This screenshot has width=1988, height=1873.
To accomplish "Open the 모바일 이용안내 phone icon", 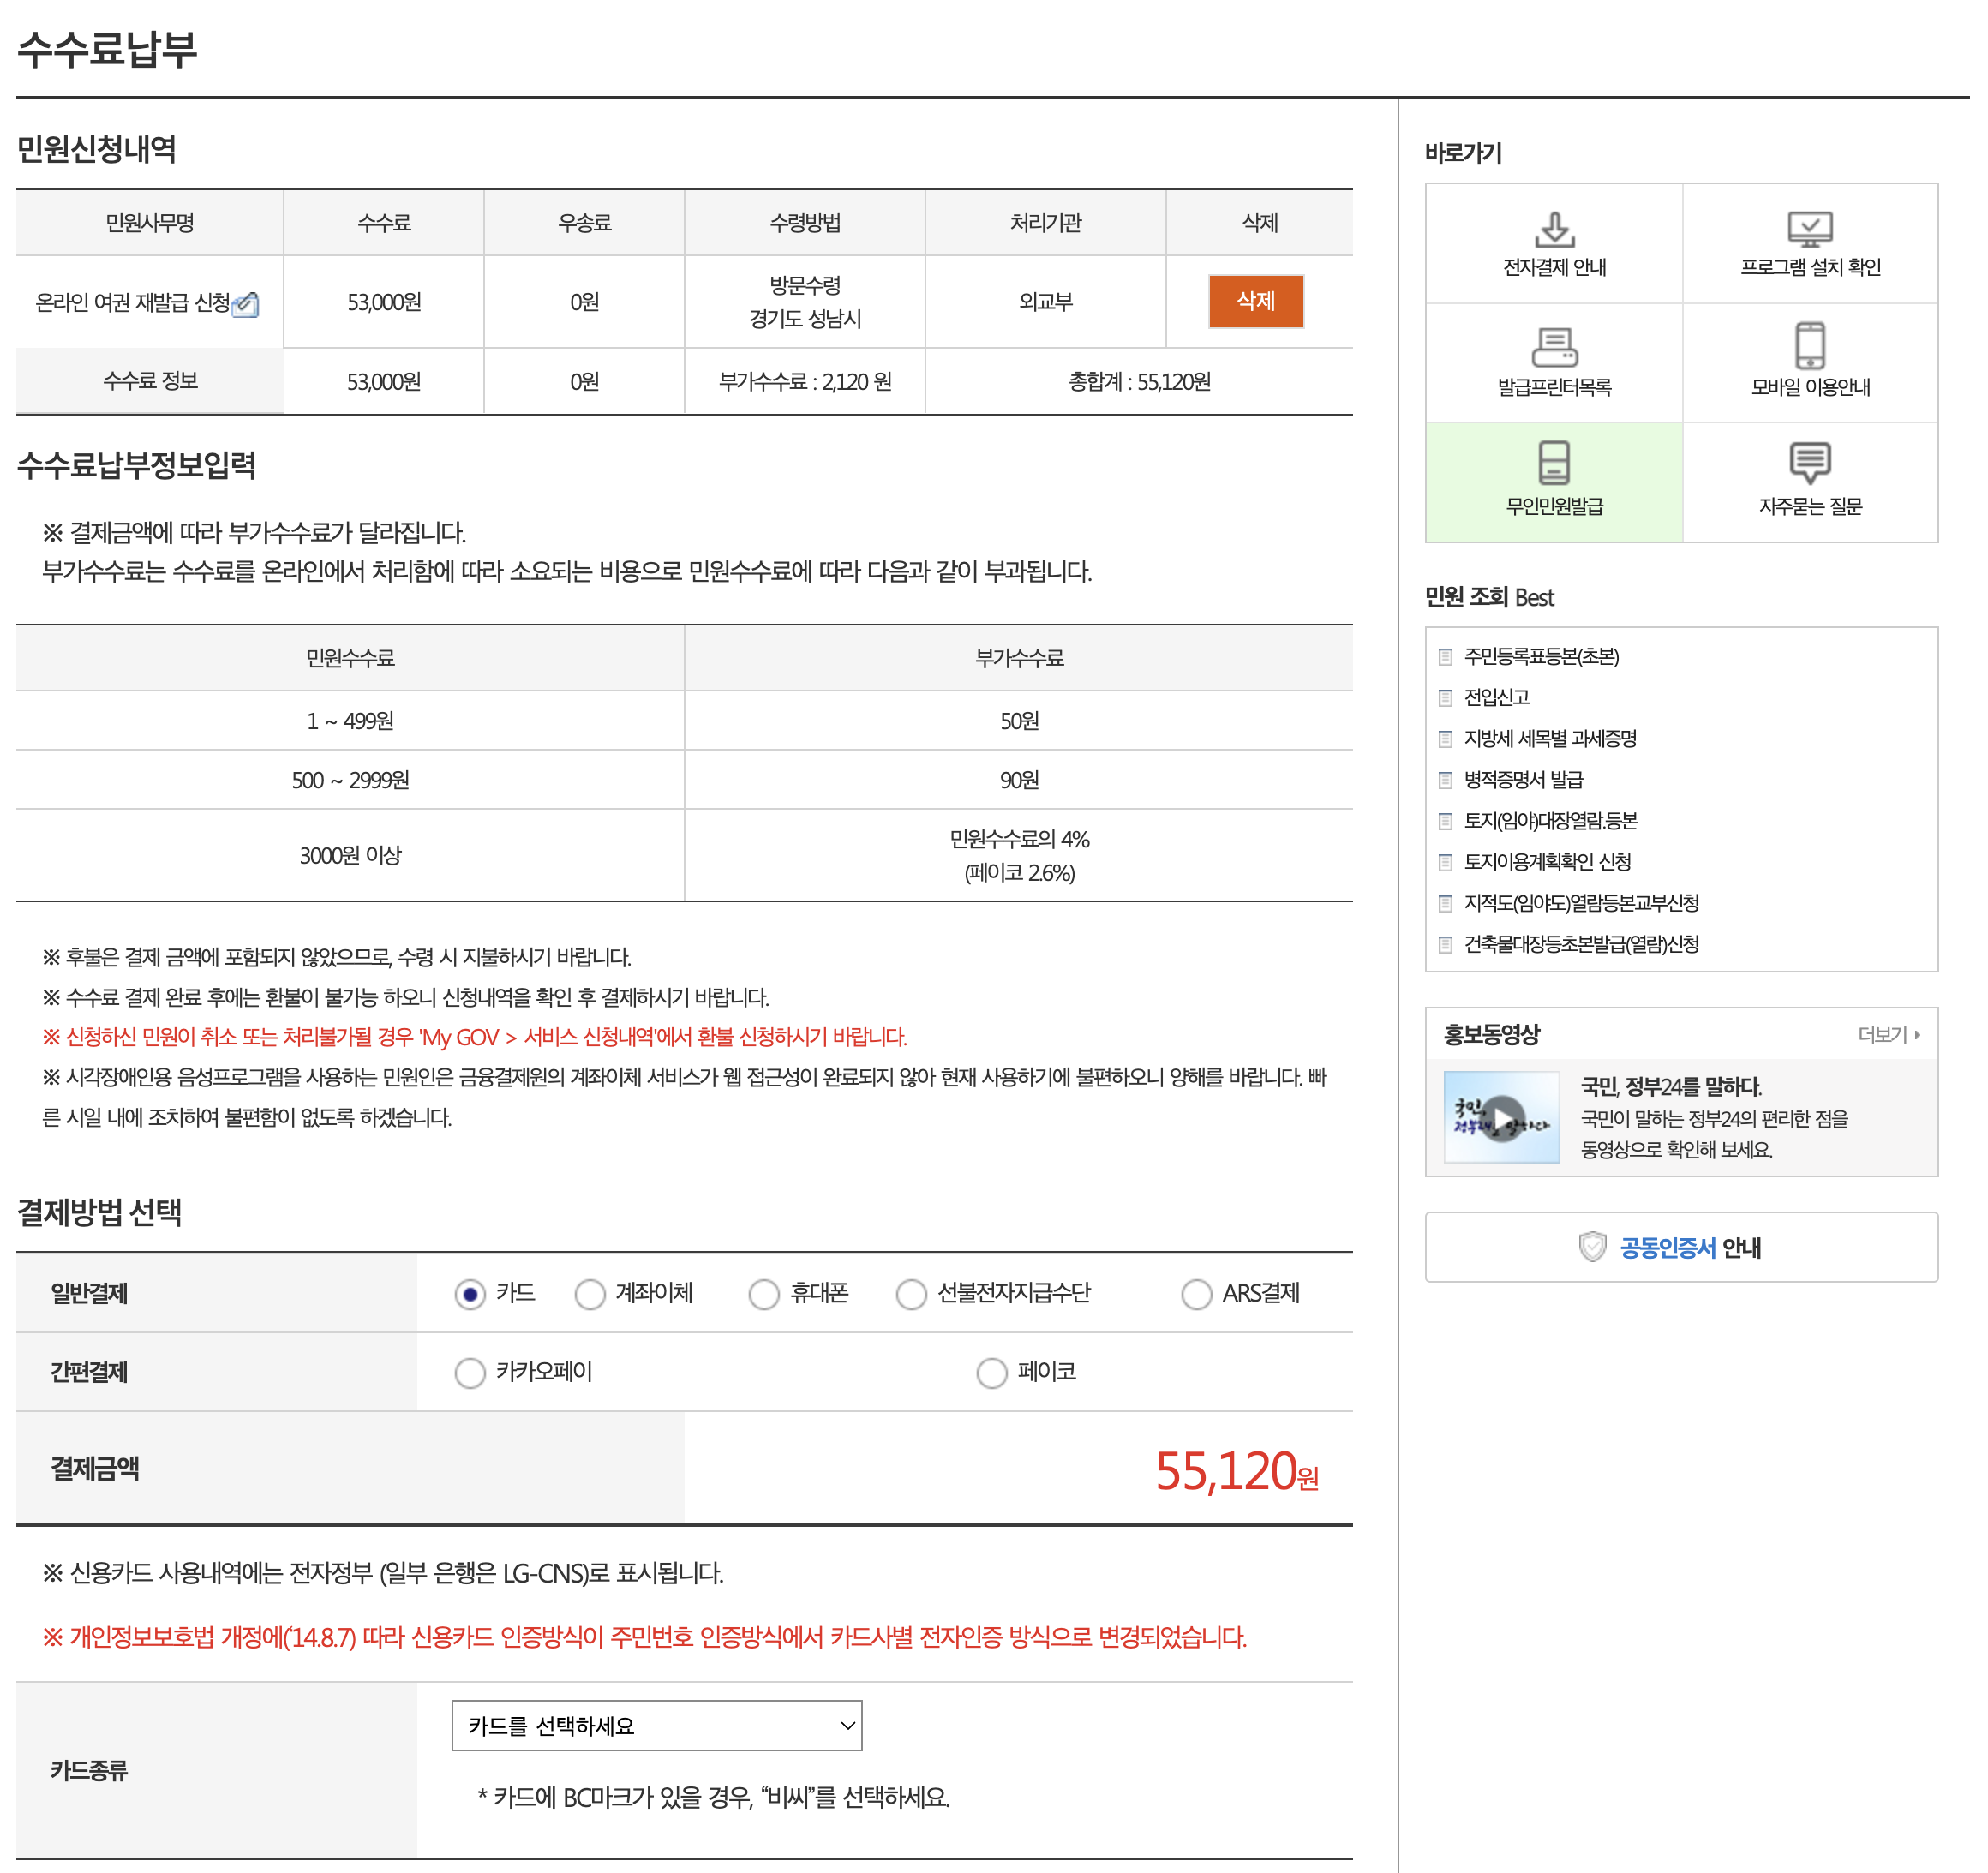I will tap(1809, 346).
